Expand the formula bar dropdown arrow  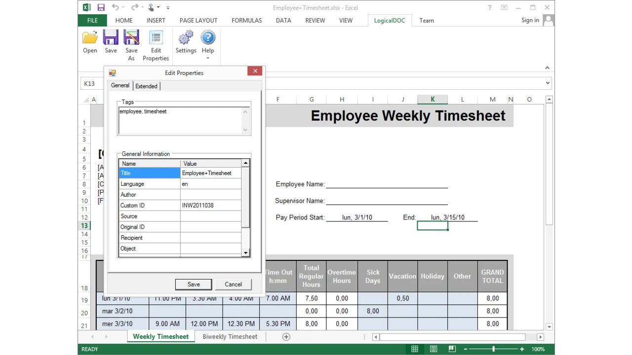click(548, 83)
